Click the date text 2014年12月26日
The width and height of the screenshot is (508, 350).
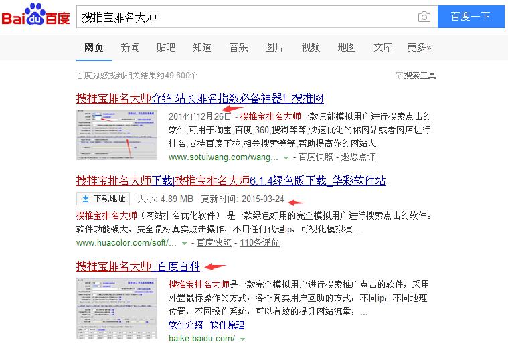tap(200, 116)
